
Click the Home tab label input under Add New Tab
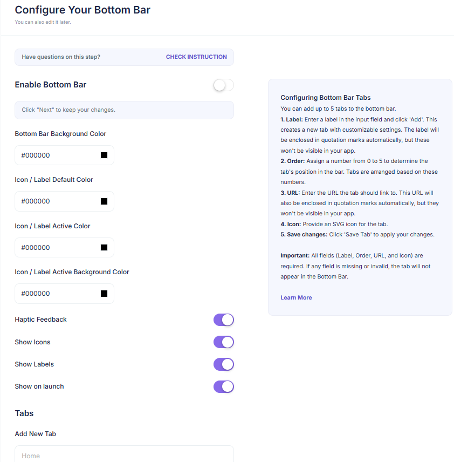[124, 456]
